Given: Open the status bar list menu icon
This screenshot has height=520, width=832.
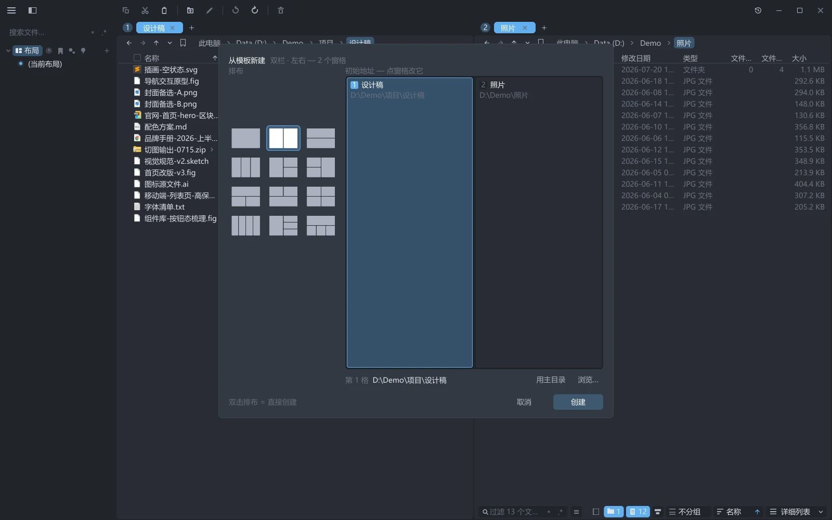Looking at the screenshot, I should point(576,512).
